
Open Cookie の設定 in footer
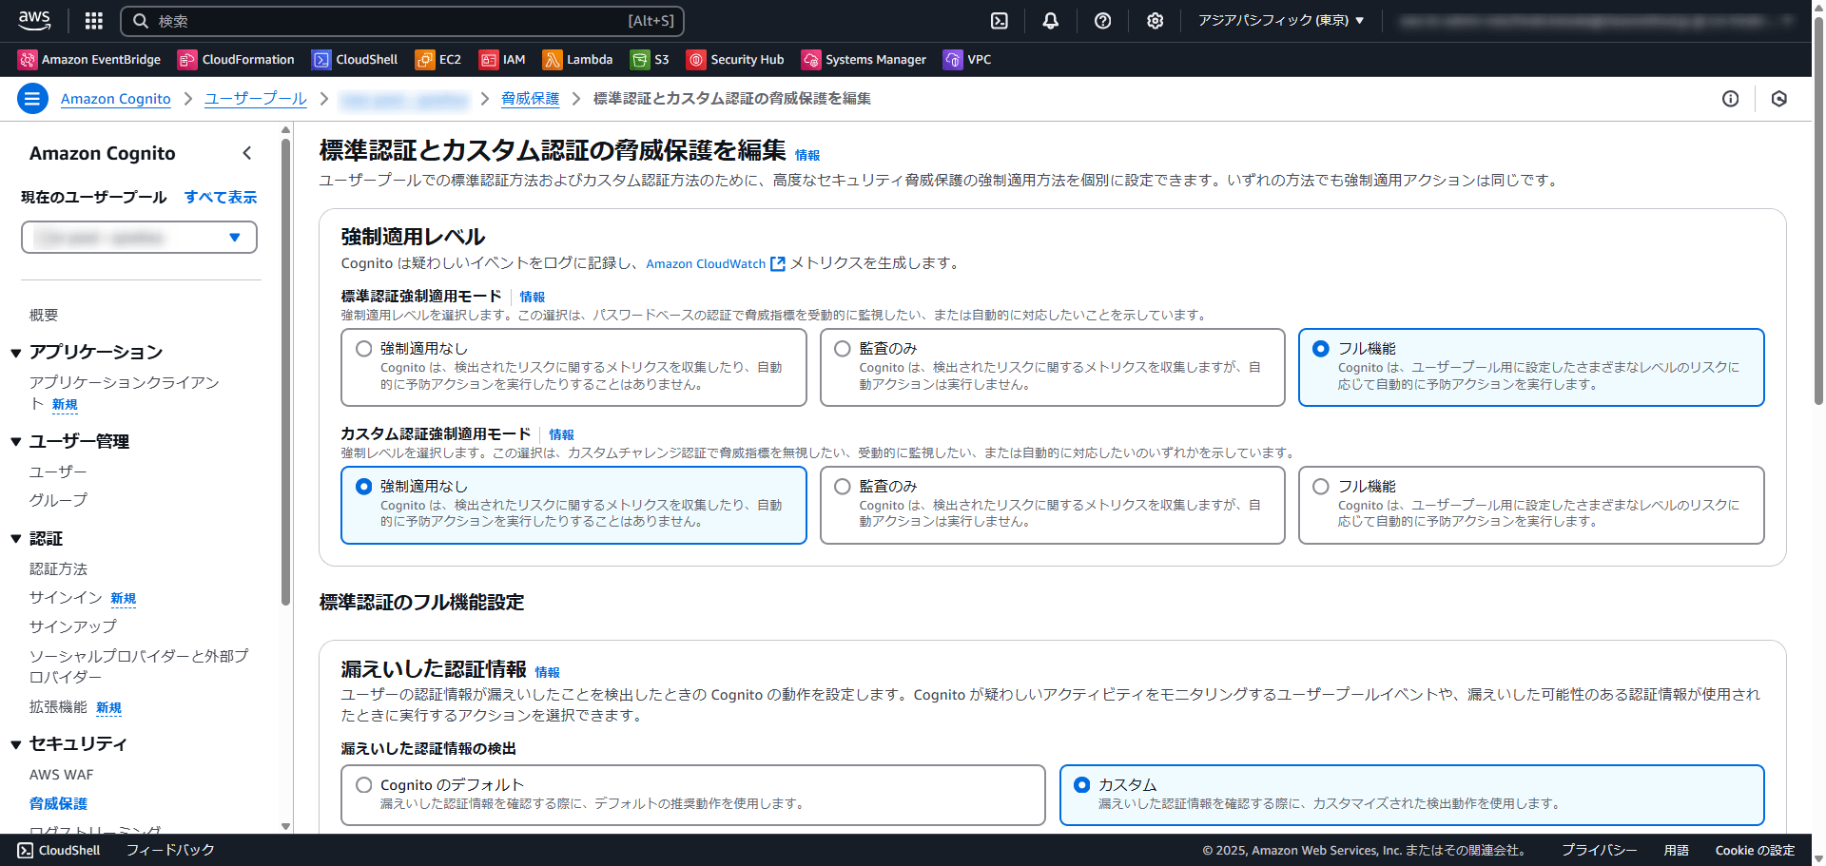pos(1755,851)
